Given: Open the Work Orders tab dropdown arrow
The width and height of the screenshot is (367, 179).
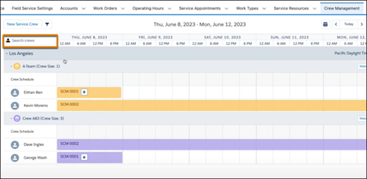Looking at the screenshot, I should pos(123,9).
